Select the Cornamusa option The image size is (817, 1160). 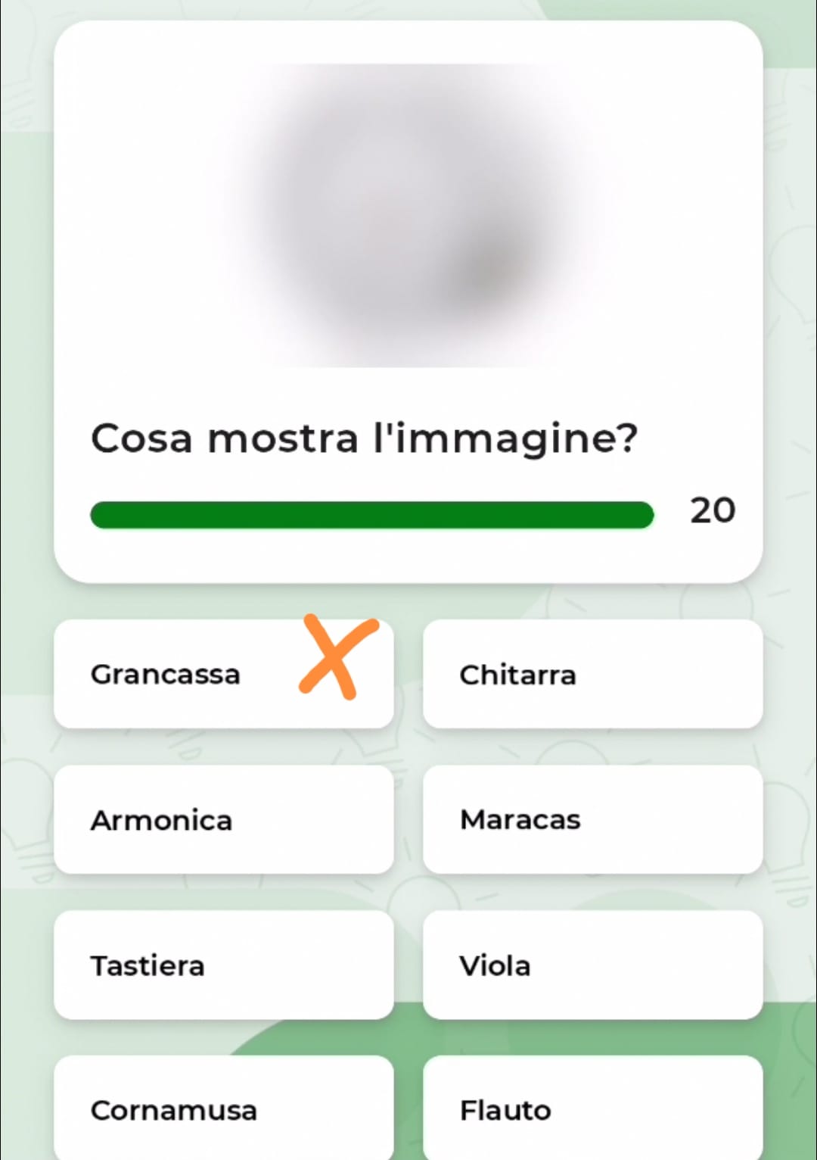click(x=223, y=1109)
